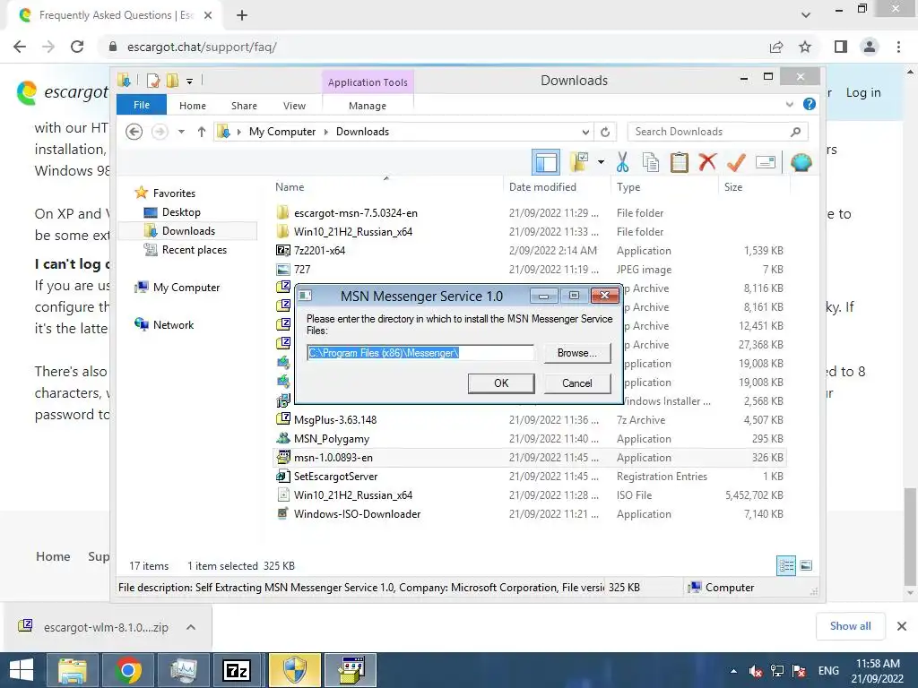Click share page icon in Chrome

click(776, 47)
